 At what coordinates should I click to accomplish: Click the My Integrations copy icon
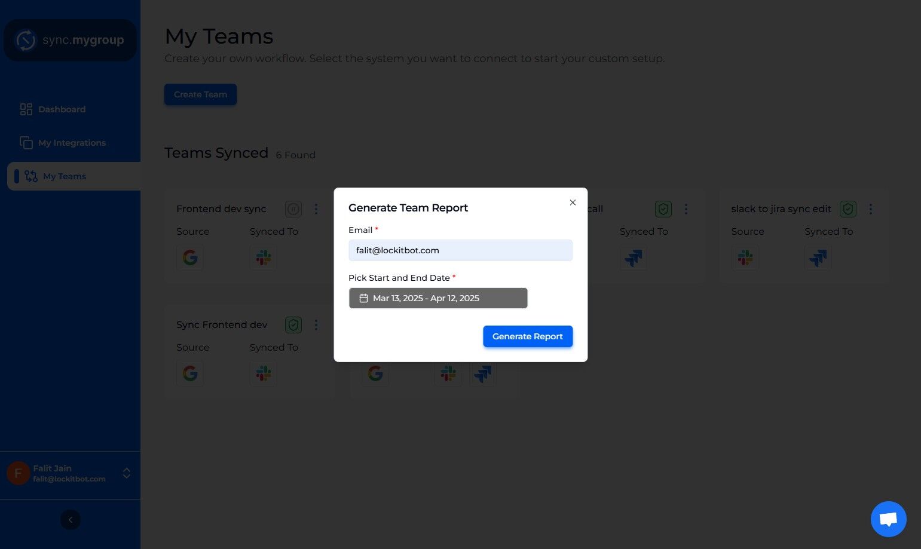26,143
